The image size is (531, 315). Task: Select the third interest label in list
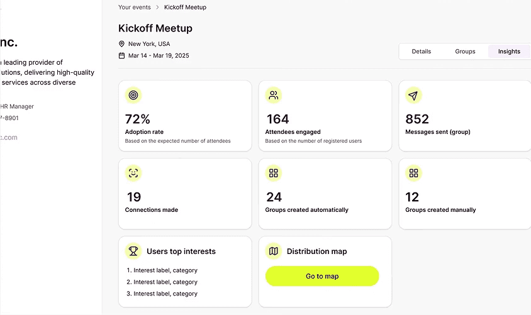(x=162, y=294)
